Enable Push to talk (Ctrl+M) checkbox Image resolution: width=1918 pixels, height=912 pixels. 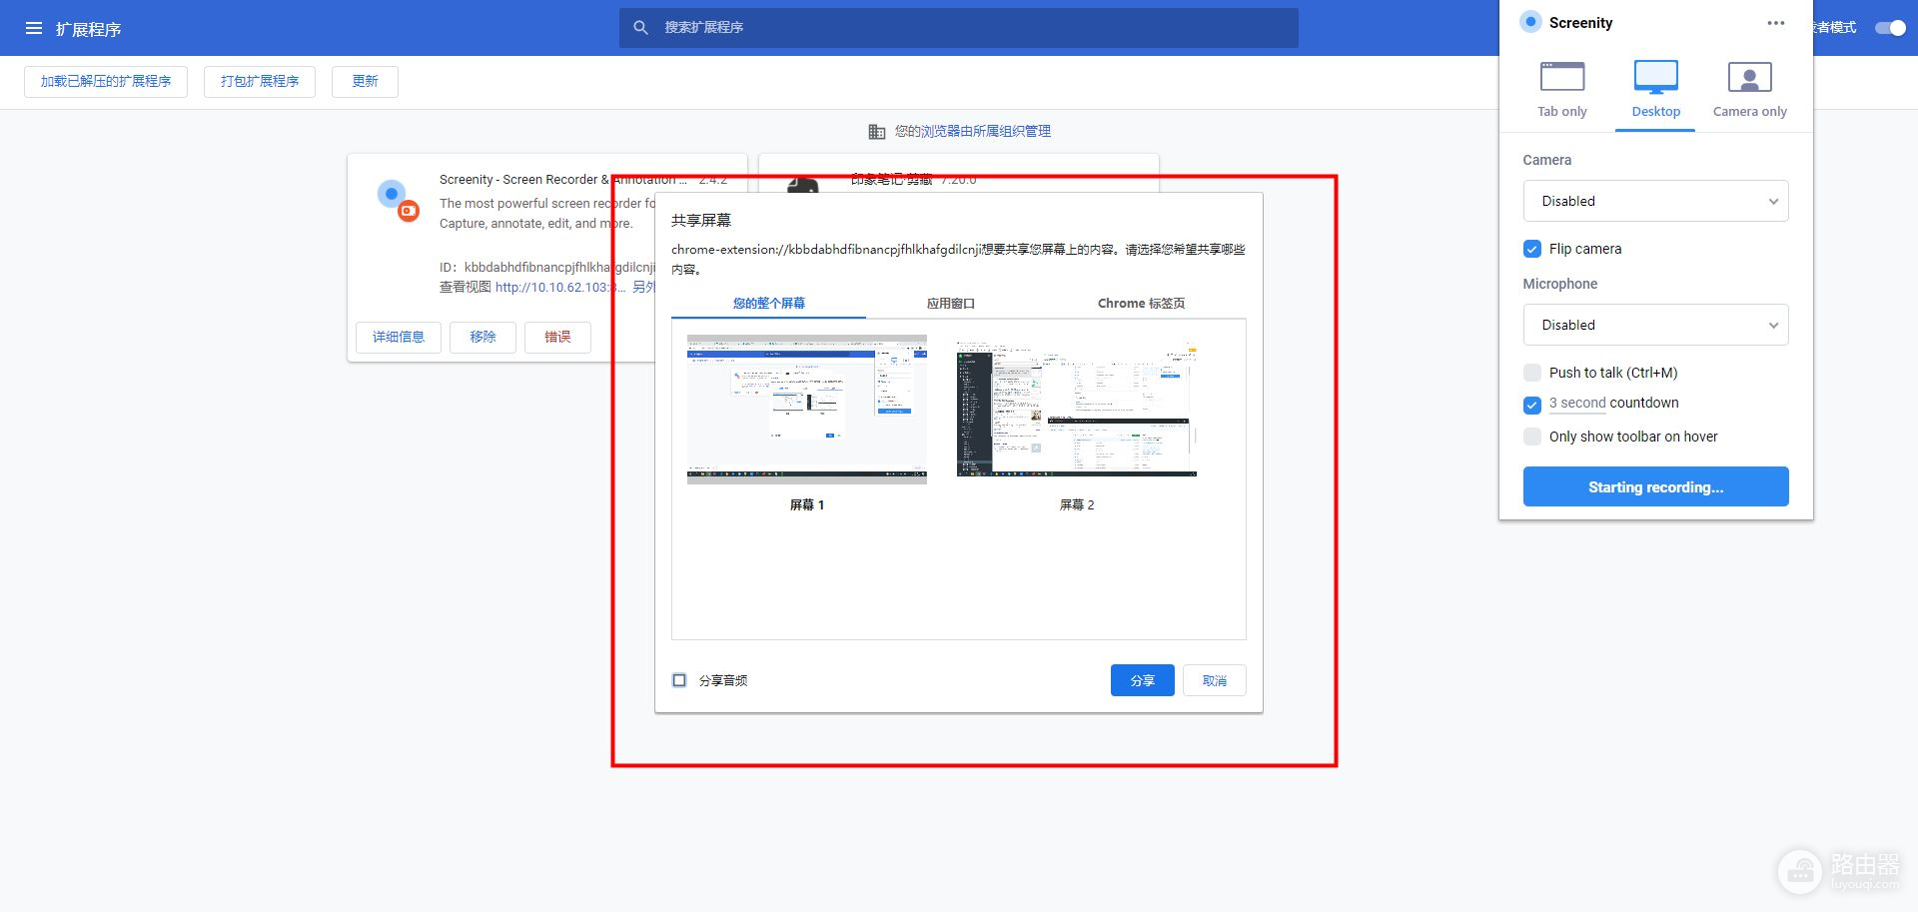pyautogui.click(x=1532, y=373)
